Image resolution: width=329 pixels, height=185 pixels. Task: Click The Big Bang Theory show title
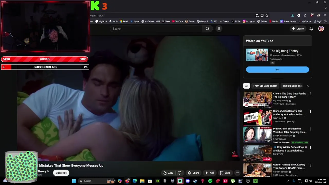(284, 51)
